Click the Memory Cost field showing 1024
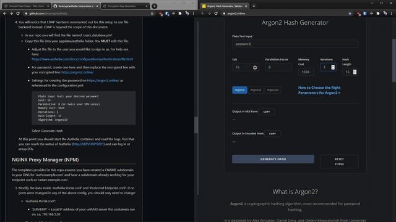The width and height of the screenshot is (396, 222). [x=306, y=72]
